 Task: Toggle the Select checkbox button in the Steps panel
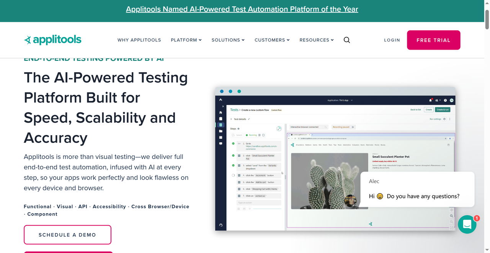tap(237, 135)
